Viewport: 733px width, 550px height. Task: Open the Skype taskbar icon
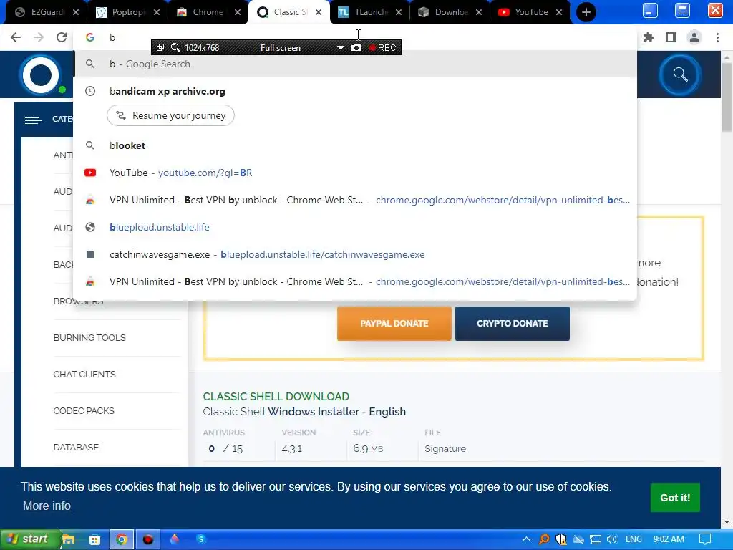tap(201, 539)
